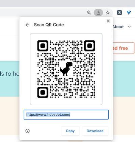The width and height of the screenshot is (135, 142).
Task: Copy the QR code
Action: 70,131
